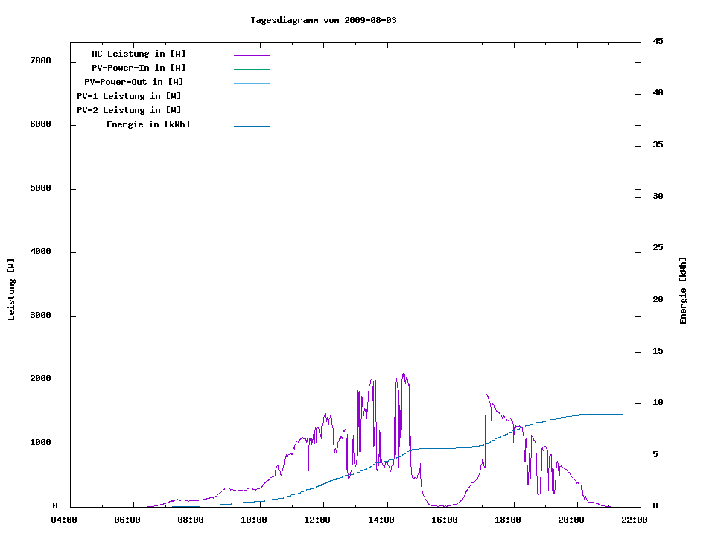Select the AC Leistung in [W] legend label
This screenshot has width=715, height=536.
coord(139,54)
